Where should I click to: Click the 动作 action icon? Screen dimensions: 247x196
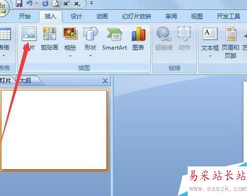(184, 34)
